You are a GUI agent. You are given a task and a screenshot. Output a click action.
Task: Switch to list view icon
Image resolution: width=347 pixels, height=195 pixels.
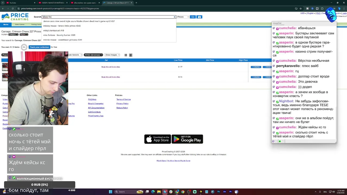130,55
